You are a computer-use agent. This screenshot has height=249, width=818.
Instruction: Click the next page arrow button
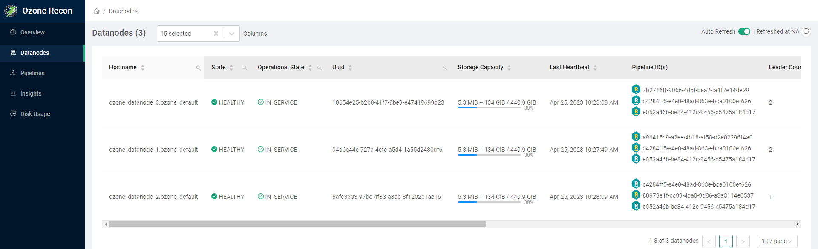[743, 241]
